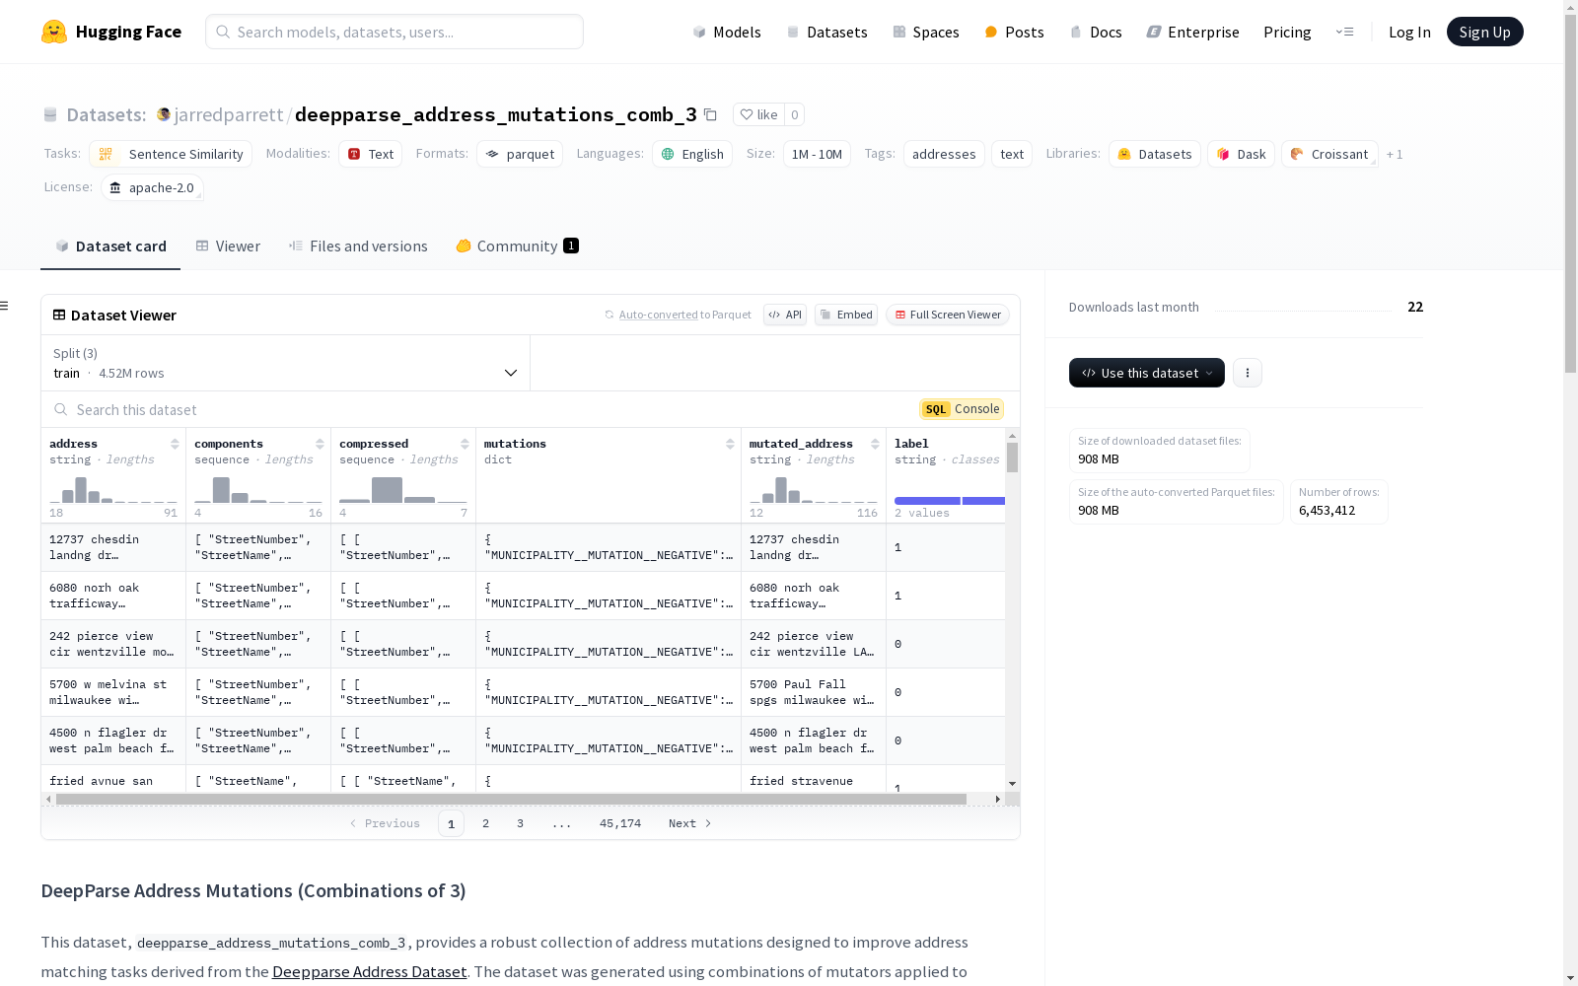Click the parquet format tag
This screenshot has height=986, width=1578.
[520, 154]
